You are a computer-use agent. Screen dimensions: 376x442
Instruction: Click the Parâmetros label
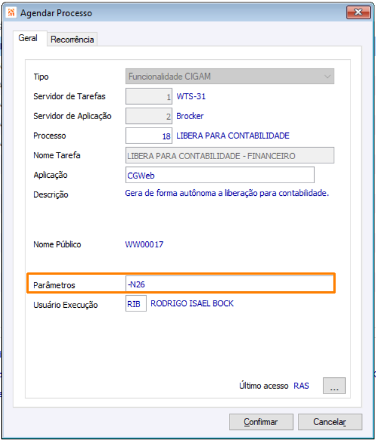tap(54, 285)
